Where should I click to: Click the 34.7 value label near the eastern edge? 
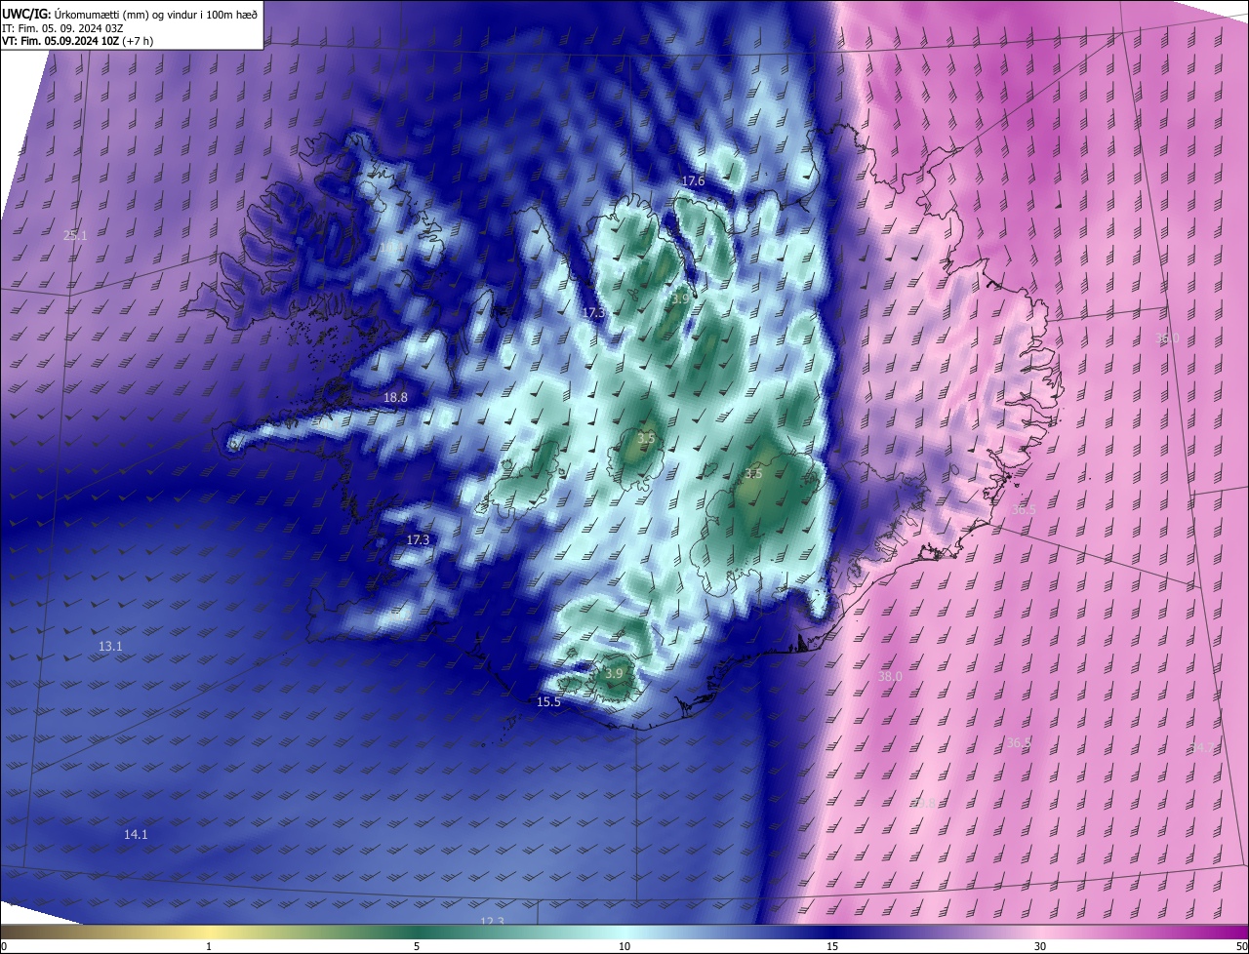(1203, 749)
